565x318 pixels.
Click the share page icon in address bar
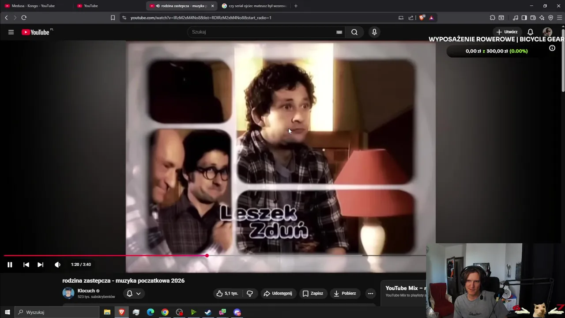pos(411,18)
